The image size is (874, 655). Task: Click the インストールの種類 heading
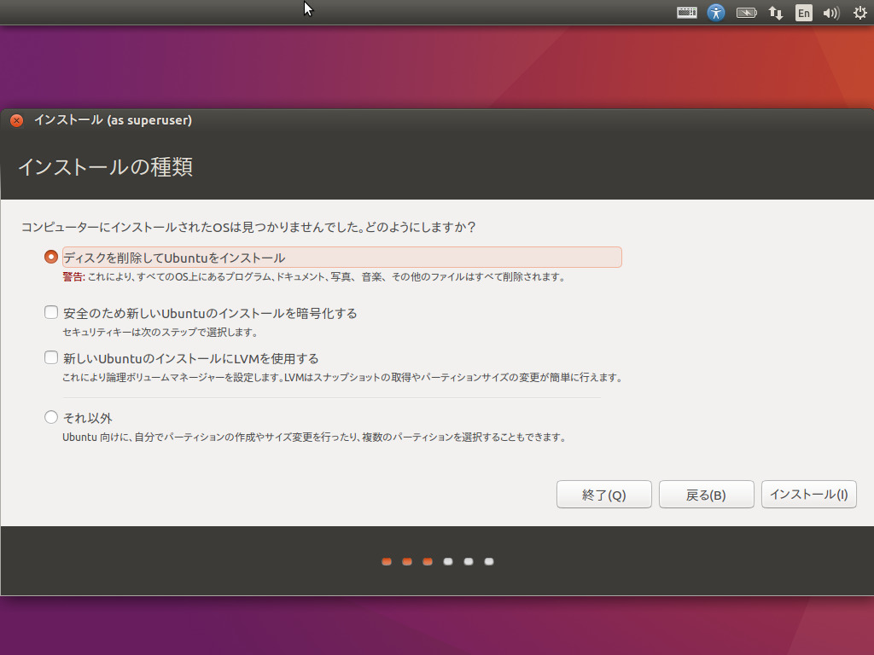[106, 167]
